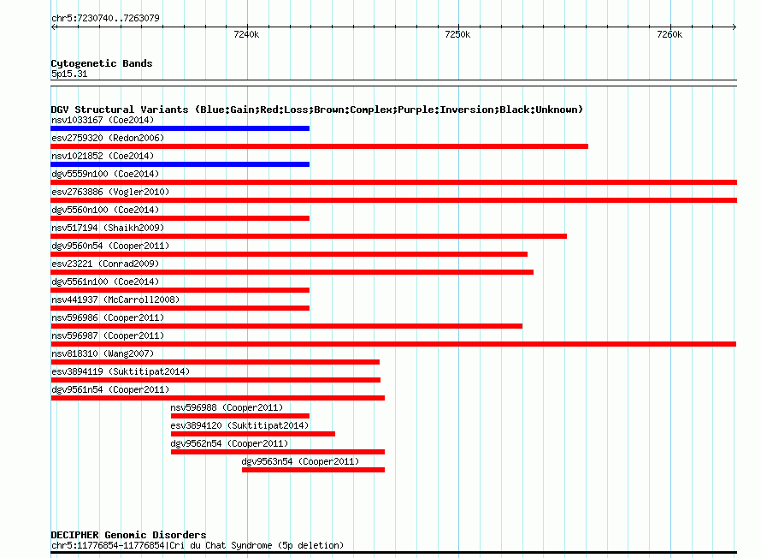
Task: Select the red bar under dgv9563n54
Action: [x=314, y=470]
